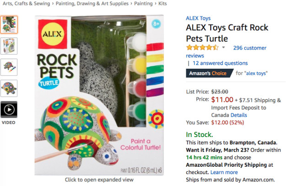Click the Learn more shipping link
Viewport: 293px width, 186px height.
click(224, 172)
